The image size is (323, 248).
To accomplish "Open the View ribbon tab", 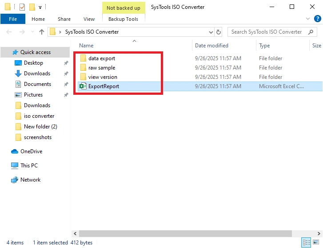I will 89,19.
